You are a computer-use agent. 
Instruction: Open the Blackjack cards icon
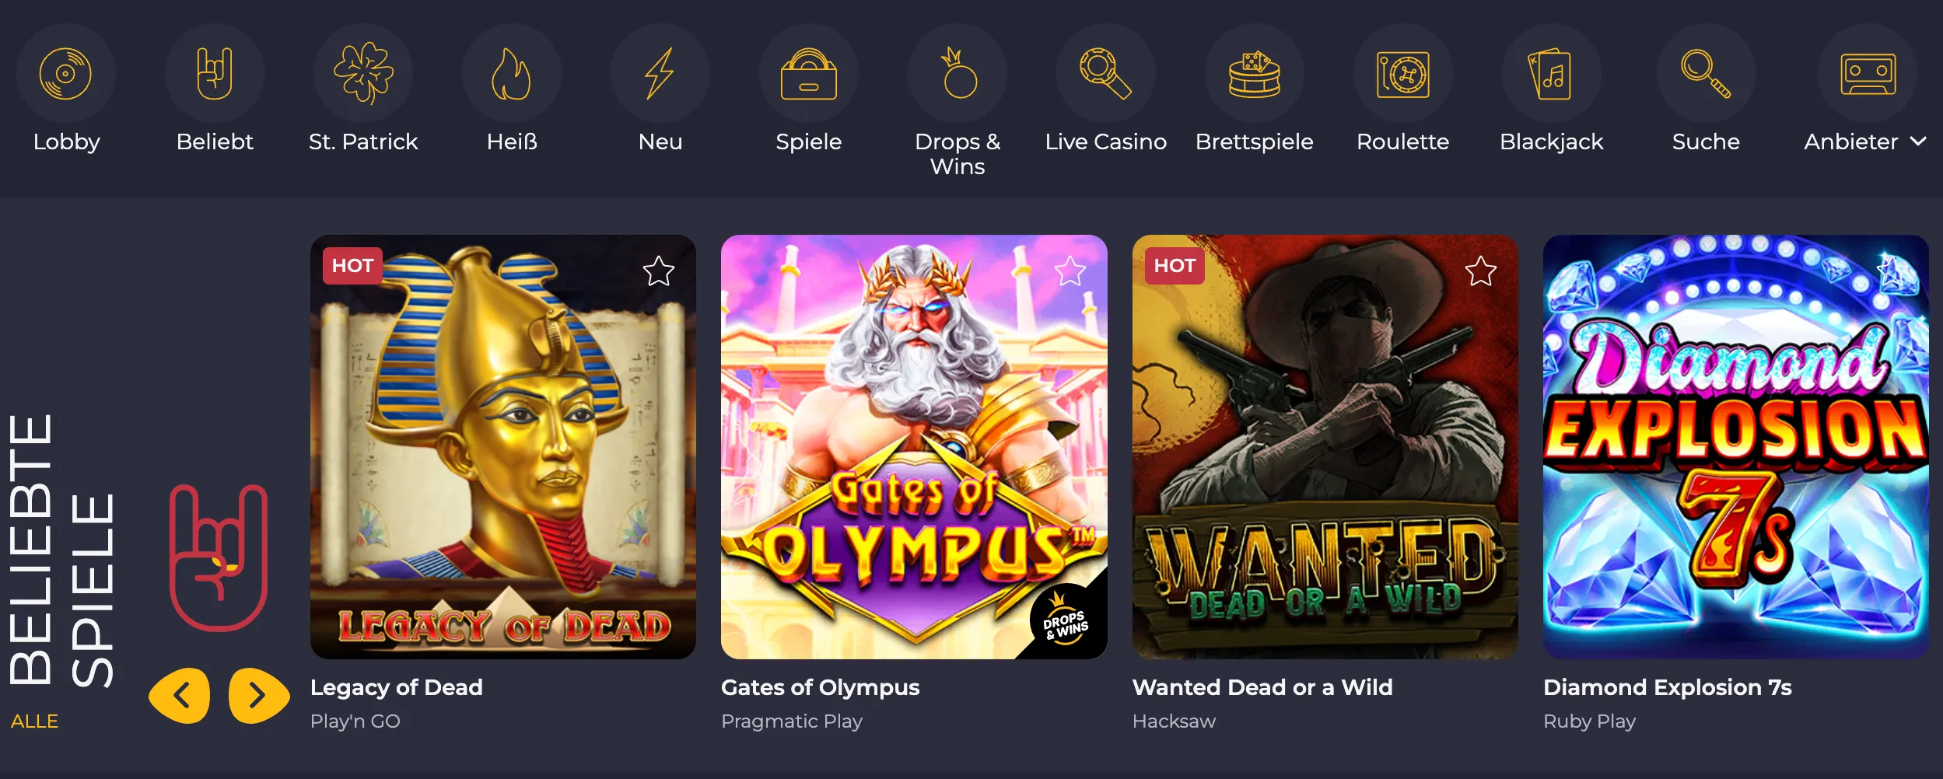click(1552, 74)
